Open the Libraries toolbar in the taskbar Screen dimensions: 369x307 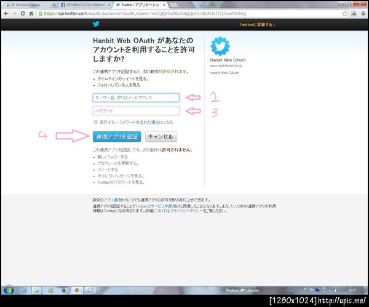[x=250, y=290]
